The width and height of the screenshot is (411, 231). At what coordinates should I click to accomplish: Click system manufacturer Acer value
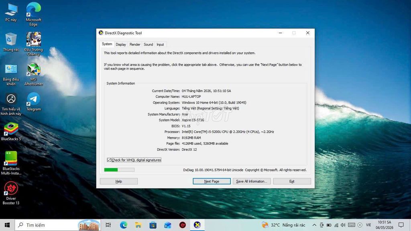(x=185, y=114)
